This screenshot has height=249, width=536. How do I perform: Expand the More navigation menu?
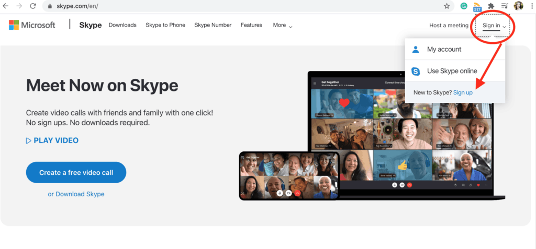[x=283, y=25]
